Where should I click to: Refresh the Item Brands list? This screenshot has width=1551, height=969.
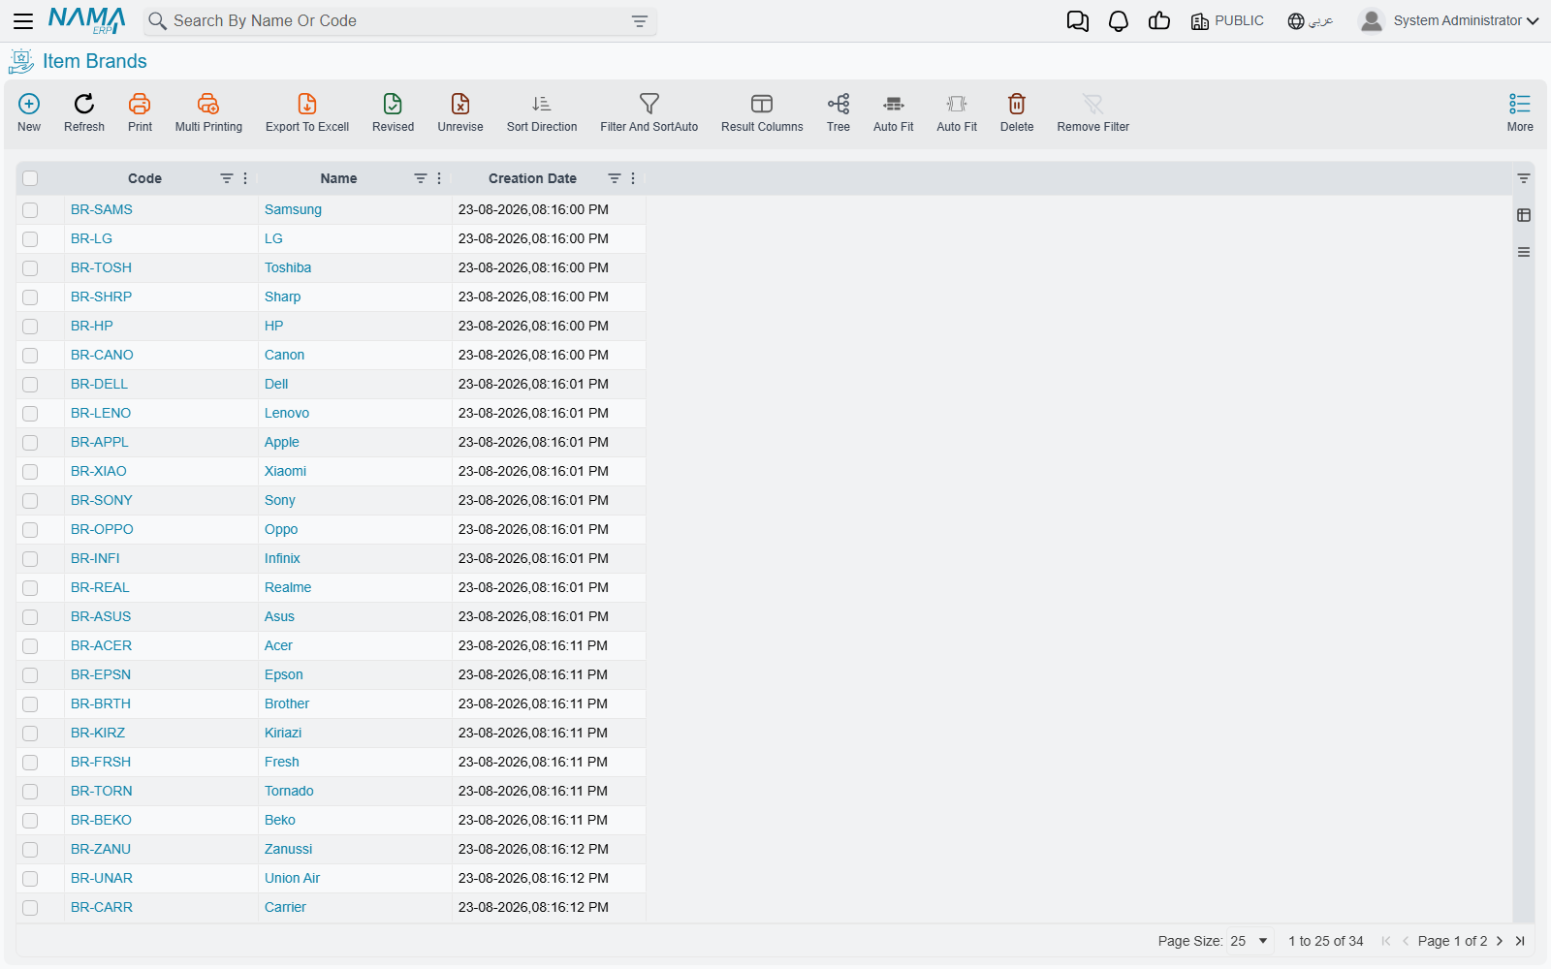point(84,112)
